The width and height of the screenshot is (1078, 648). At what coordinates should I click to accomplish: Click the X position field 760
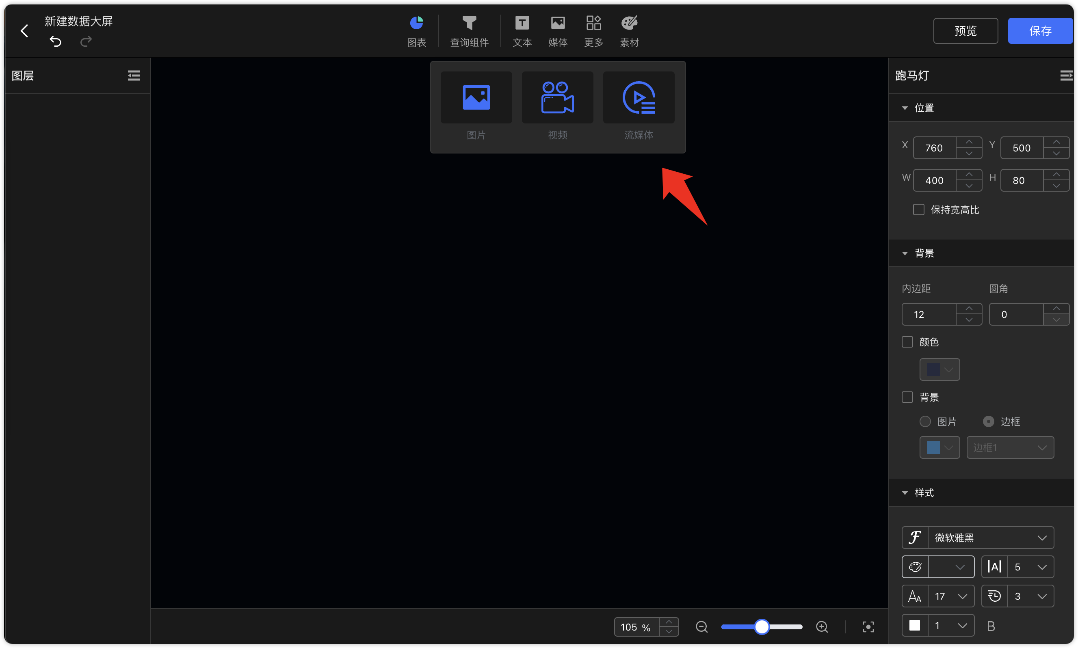coord(934,148)
